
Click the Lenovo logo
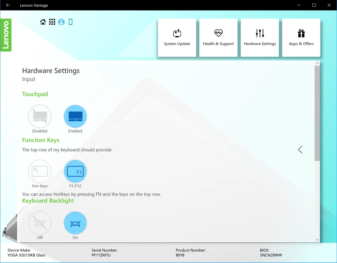[x=6, y=35]
